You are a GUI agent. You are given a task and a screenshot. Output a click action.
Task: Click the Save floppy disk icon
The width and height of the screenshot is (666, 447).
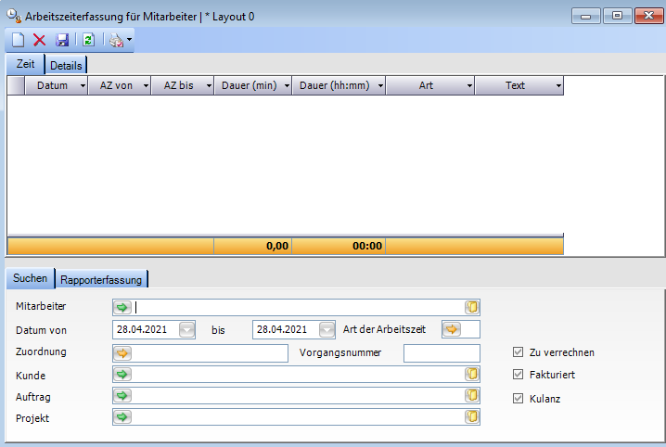pos(62,40)
